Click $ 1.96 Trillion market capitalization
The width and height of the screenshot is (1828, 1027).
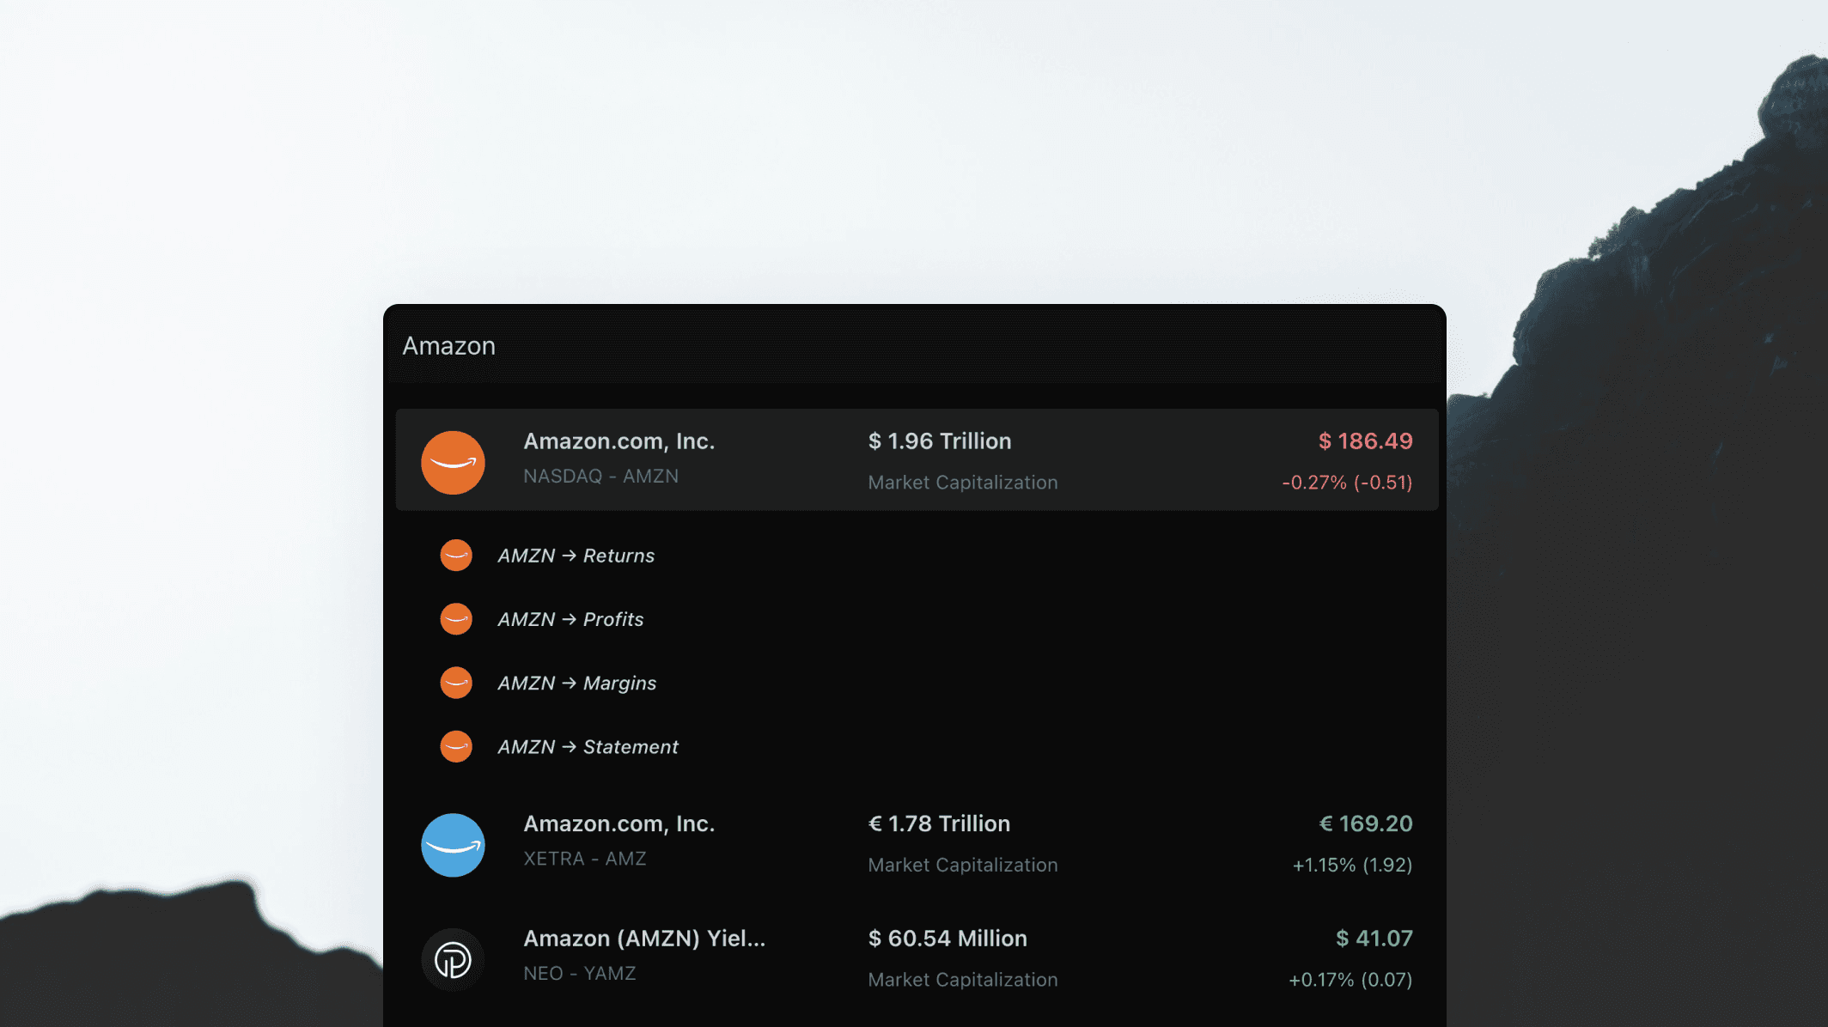click(x=940, y=441)
